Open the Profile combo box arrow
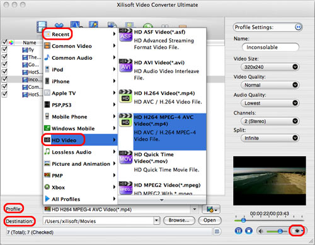 (195, 209)
